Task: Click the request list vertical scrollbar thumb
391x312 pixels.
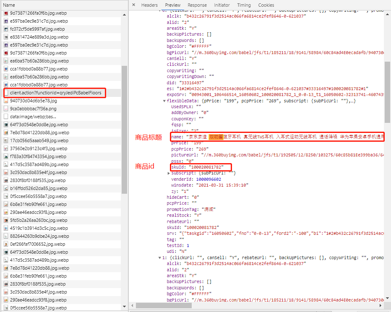Action: [x=124, y=130]
